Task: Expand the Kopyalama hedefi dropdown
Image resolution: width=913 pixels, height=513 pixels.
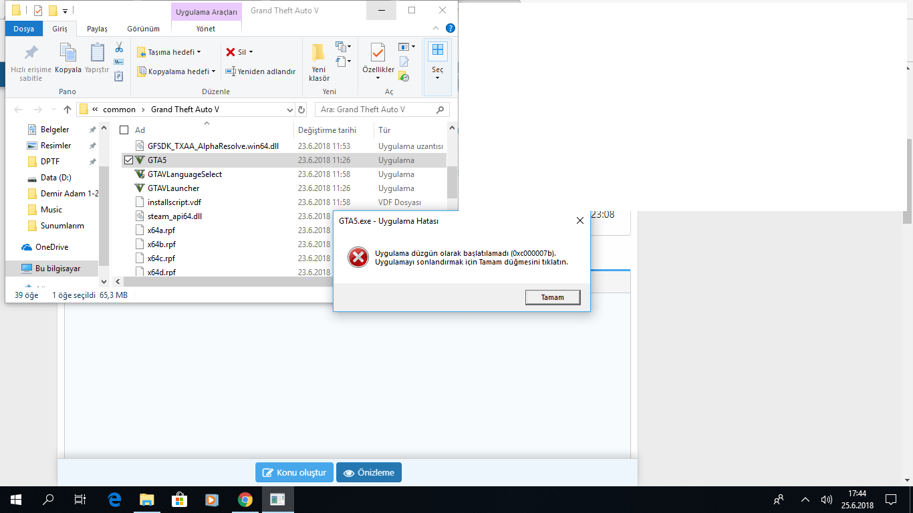Action: point(213,71)
